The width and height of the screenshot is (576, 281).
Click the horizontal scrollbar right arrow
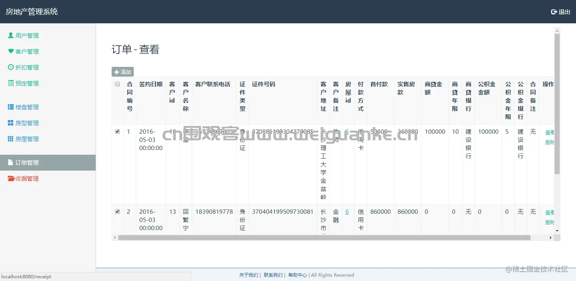click(x=550, y=237)
